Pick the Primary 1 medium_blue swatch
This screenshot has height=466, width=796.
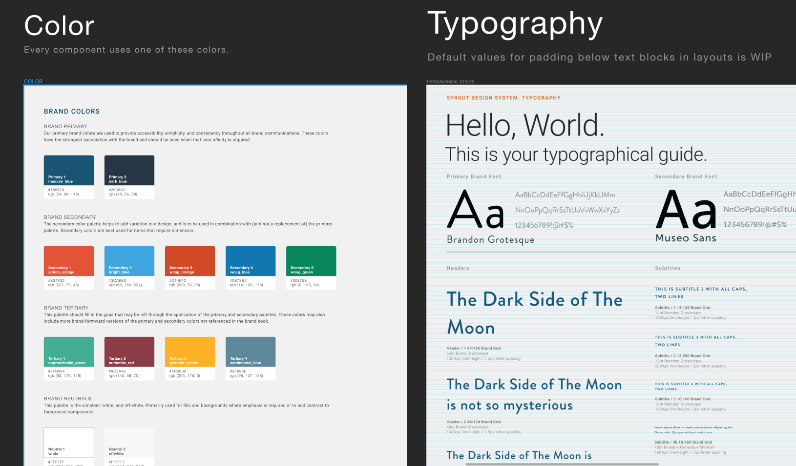[69, 170]
